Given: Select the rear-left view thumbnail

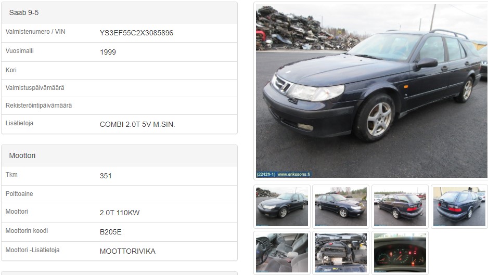Looking at the screenshot, I should pos(400,206).
